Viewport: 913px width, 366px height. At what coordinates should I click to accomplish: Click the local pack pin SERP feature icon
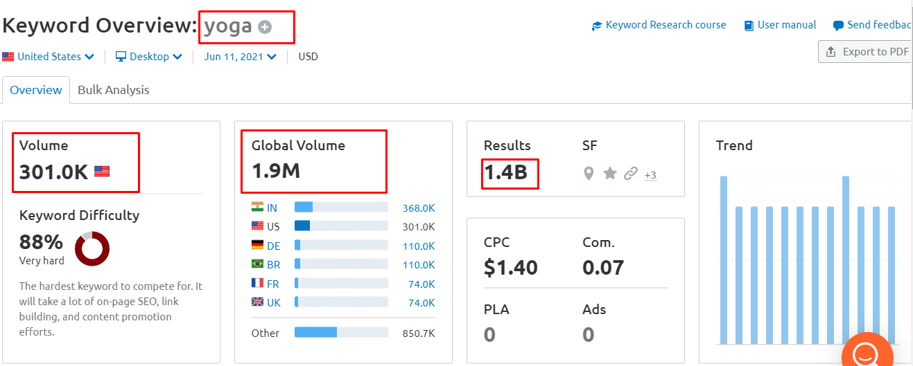[x=589, y=174]
